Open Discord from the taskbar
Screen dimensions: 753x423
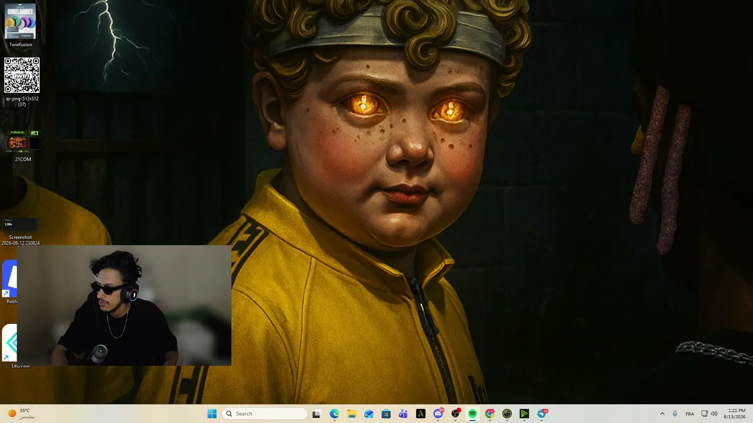(438, 414)
